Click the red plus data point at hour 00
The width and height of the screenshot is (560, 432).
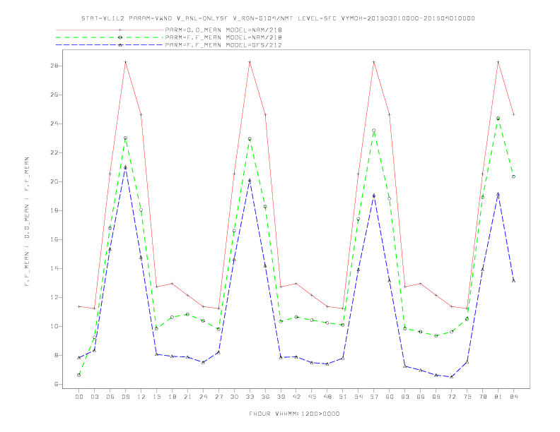point(79,306)
